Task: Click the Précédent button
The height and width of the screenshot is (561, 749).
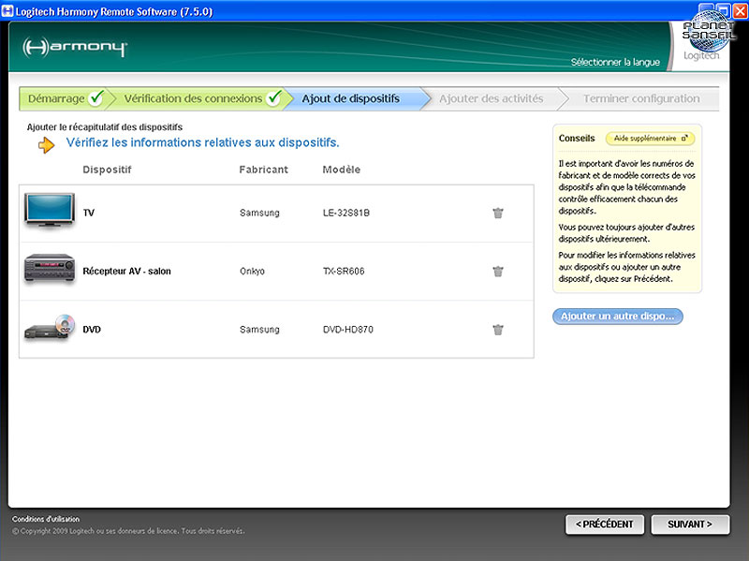Action: tap(605, 524)
